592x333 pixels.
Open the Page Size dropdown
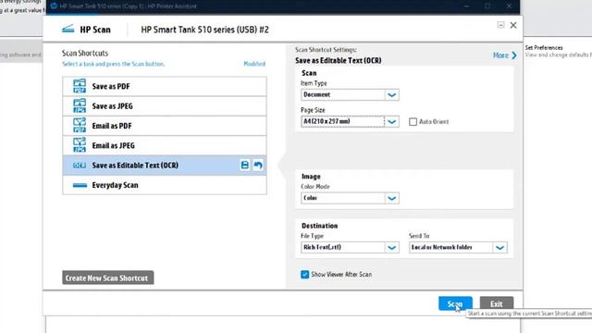tap(391, 121)
